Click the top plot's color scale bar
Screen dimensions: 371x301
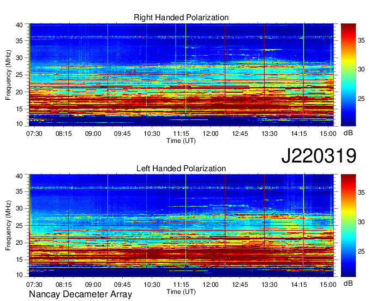point(348,75)
